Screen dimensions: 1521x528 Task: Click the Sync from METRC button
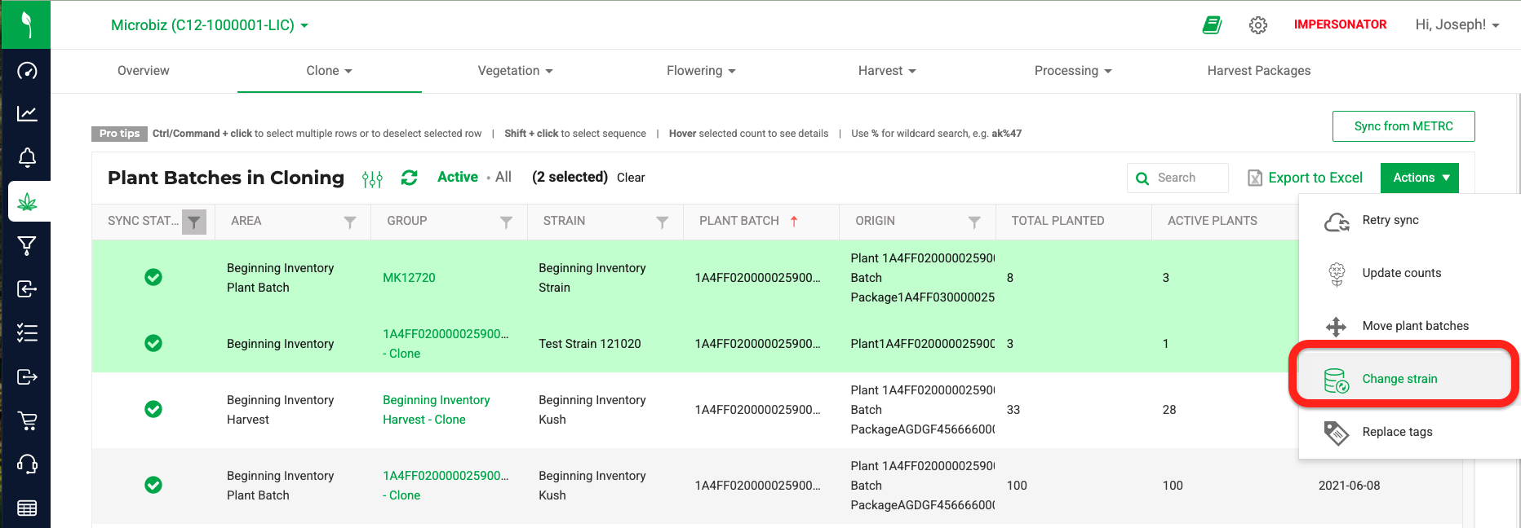coord(1403,126)
